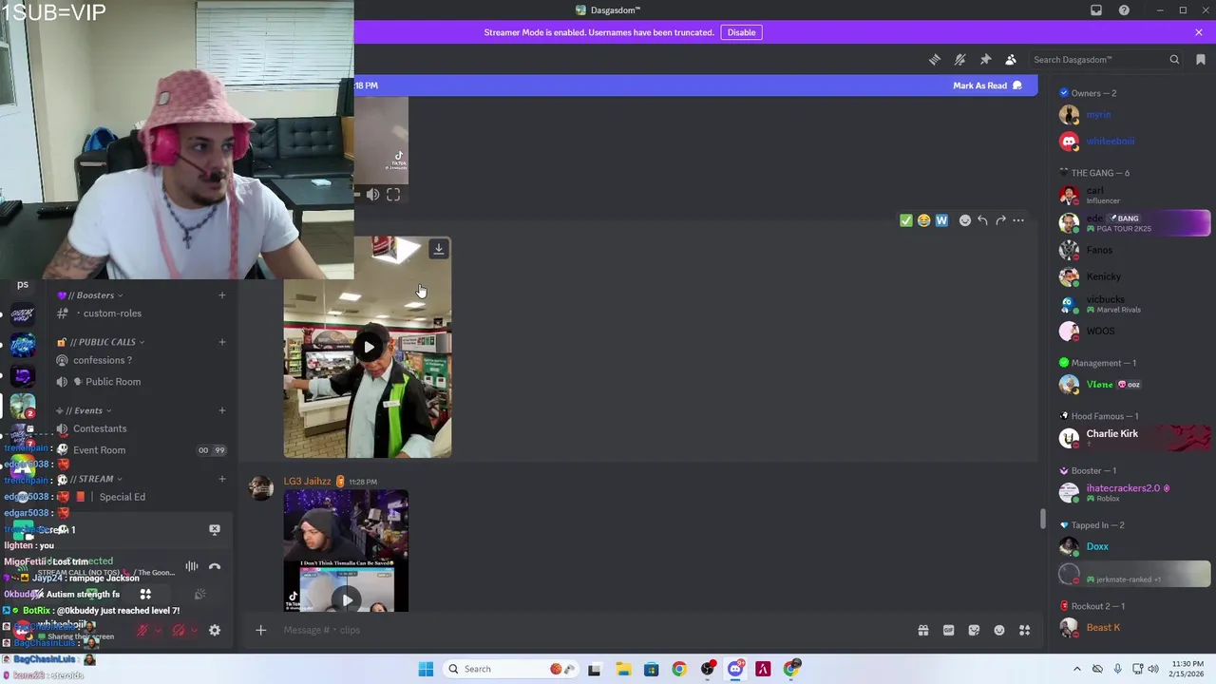Toggle the member list visibility
This screenshot has height=684, width=1216.
[x=1011, y=60]
